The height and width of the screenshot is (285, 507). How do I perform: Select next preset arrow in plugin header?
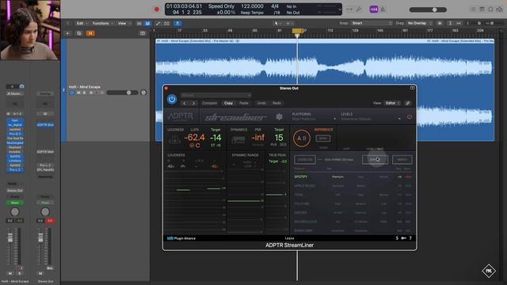[193, 104]
